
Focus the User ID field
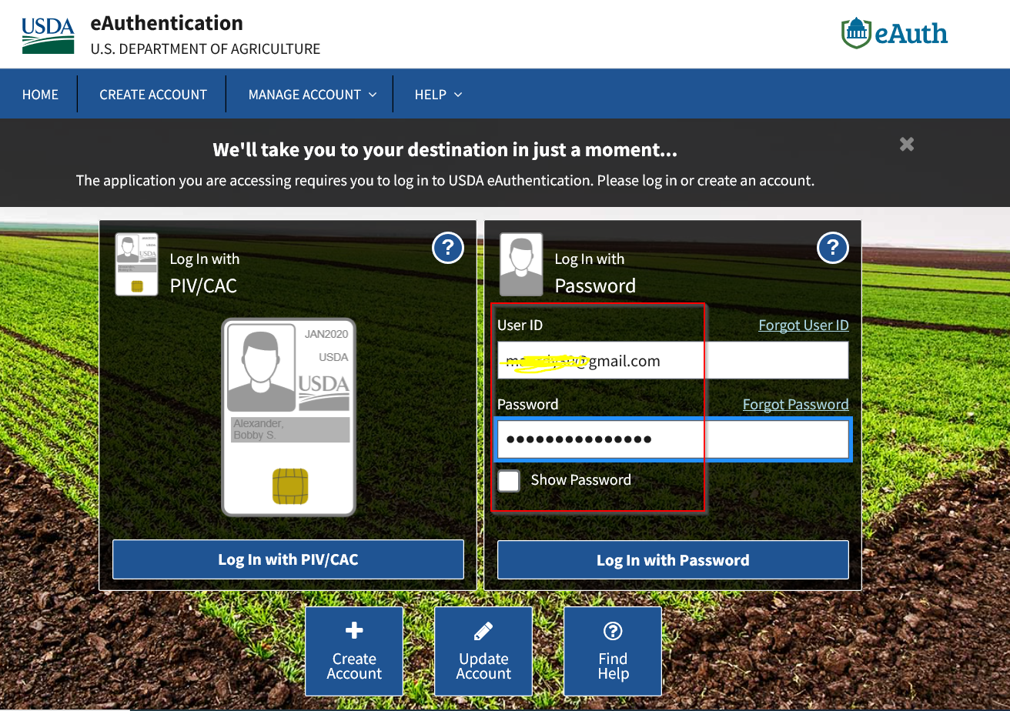click(x=673, y=361)
